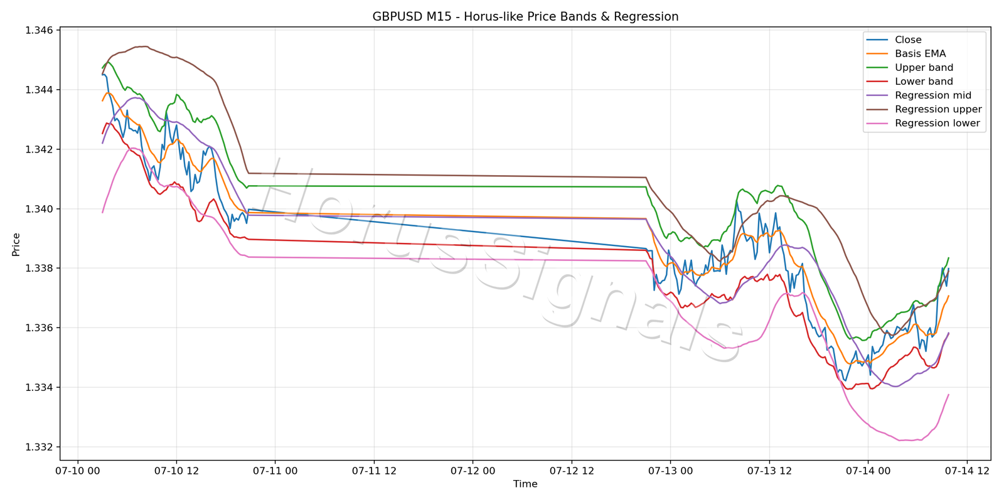Click the green line swatch beside 'Upper band' in legend

click(x=877, y=68)
